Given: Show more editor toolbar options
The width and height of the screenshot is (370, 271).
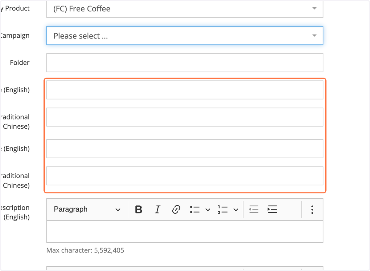Looking at the screenshot, I should (312, 210).
